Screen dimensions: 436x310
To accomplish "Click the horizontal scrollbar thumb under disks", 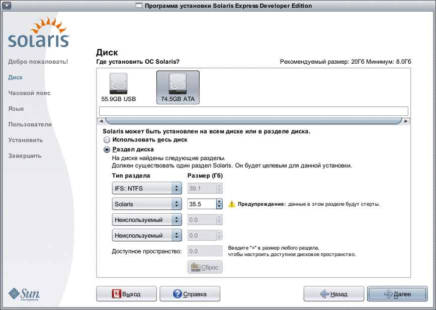I will coord(253,121).
